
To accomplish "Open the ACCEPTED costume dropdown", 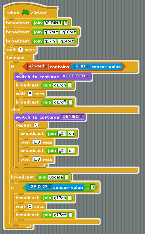I will pos(76,76).
